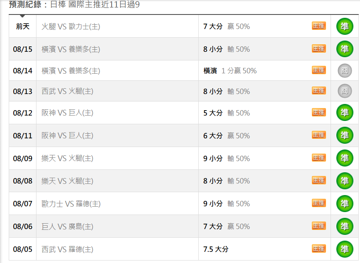Click the 前天 date cell
Image resolution: width=360 pixels, height=263 pixels.
(22, 27)
